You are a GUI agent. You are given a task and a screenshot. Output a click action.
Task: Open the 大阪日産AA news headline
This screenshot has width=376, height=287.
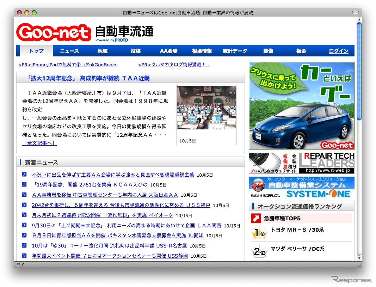(x=105, y=195)
